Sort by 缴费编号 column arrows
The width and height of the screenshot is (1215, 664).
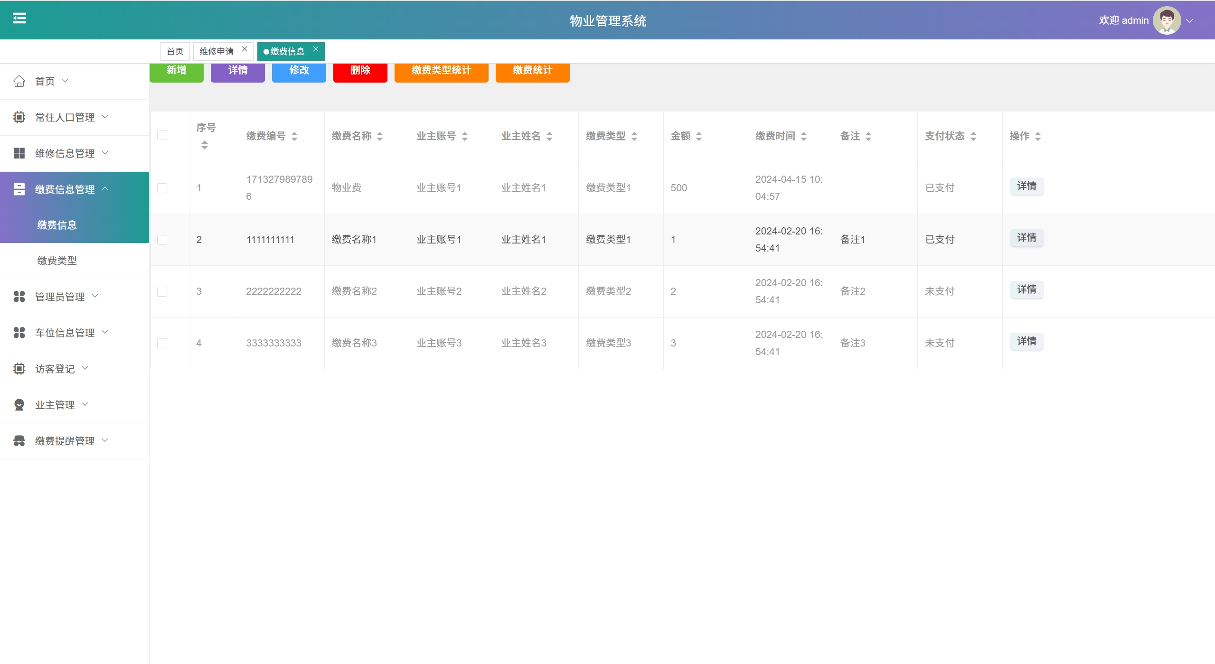point(294,137)
